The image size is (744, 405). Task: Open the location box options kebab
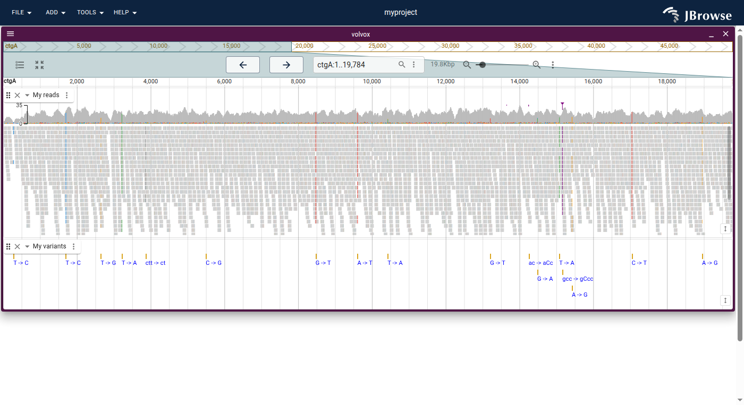point(414,65)
